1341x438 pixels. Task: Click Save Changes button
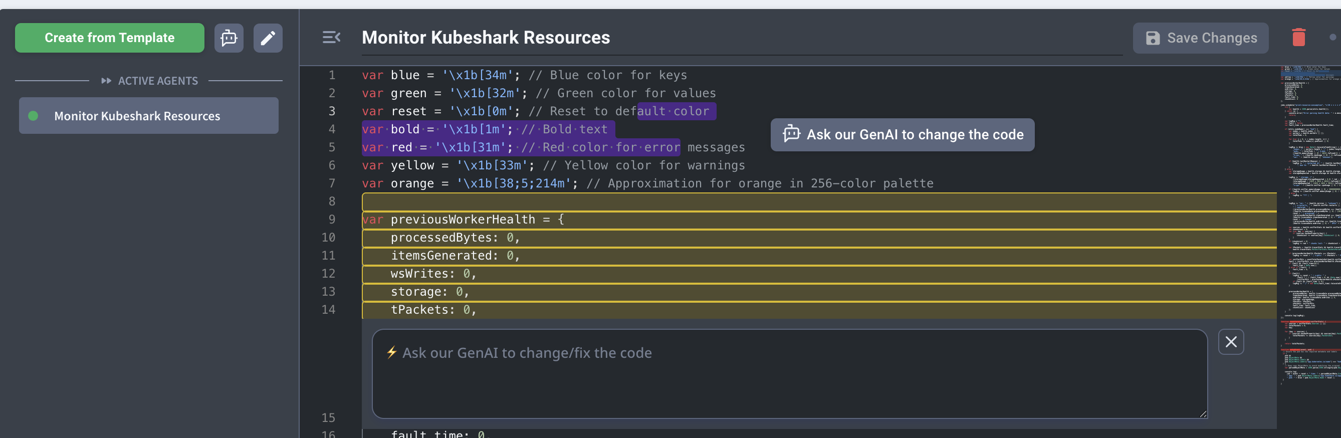click(x=1201, y=38)
